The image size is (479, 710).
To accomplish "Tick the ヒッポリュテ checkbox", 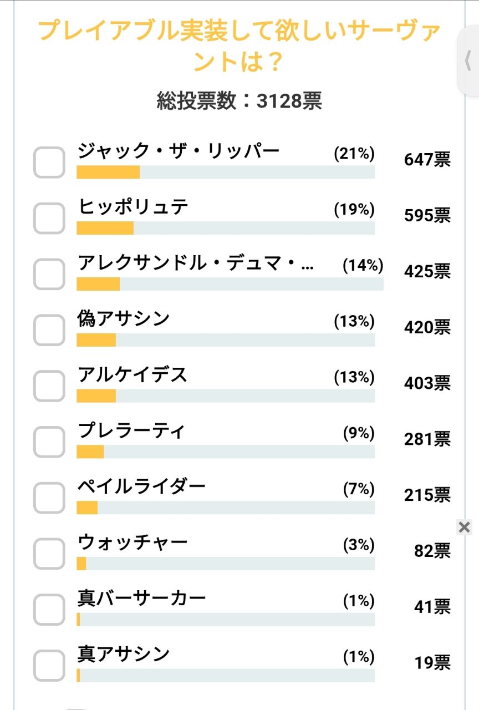I will click(49, 218).
